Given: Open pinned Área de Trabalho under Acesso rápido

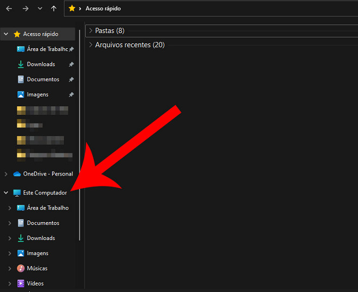Looking at the screenshot, I should tap(47, 49).
